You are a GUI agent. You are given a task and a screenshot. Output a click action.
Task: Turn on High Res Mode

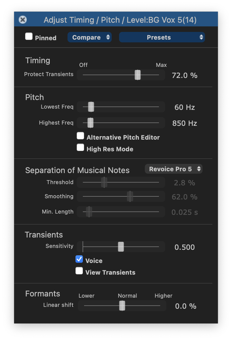[x=80, y=148]
